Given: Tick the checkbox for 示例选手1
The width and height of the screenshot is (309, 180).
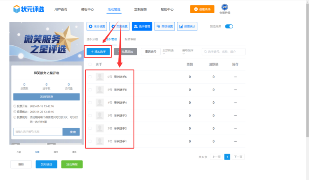Looking at the screenshot, I should [90, 142].
